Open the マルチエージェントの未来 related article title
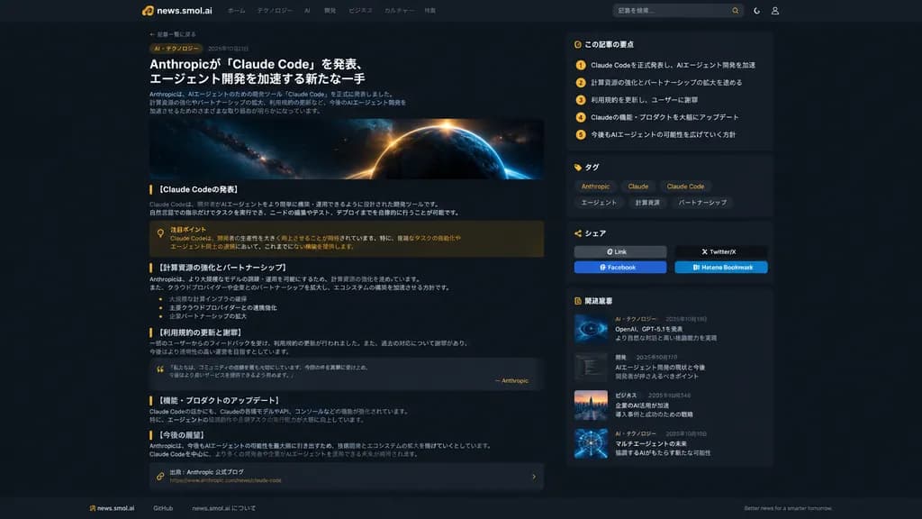 click(651, 443)
